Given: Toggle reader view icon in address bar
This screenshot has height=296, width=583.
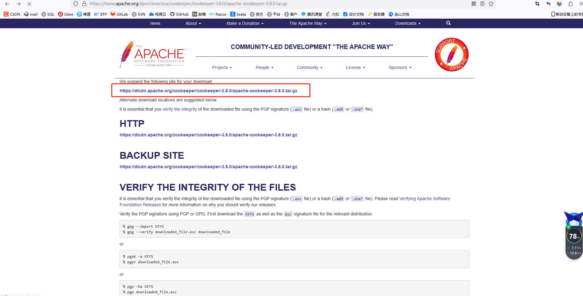Looking at the screenshot, I should [482, 4].
